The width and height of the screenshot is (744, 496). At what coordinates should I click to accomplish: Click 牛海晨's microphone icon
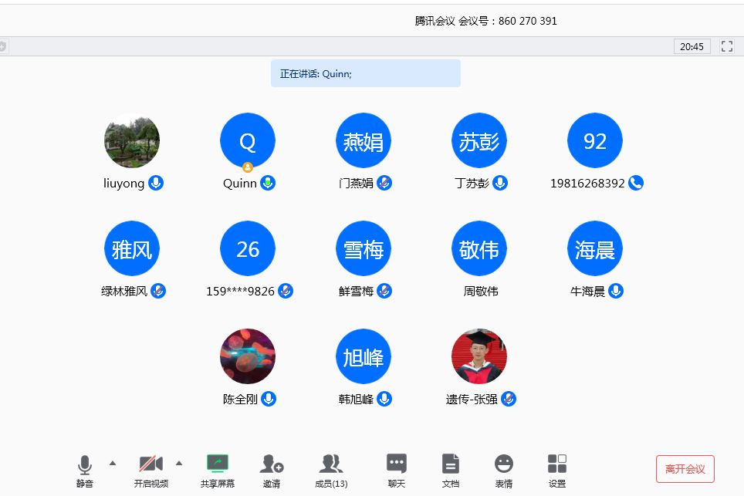pos(616,291)
